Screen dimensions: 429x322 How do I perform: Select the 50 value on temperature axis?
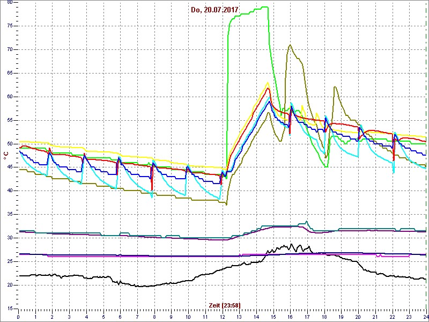[x=10, y=144]
